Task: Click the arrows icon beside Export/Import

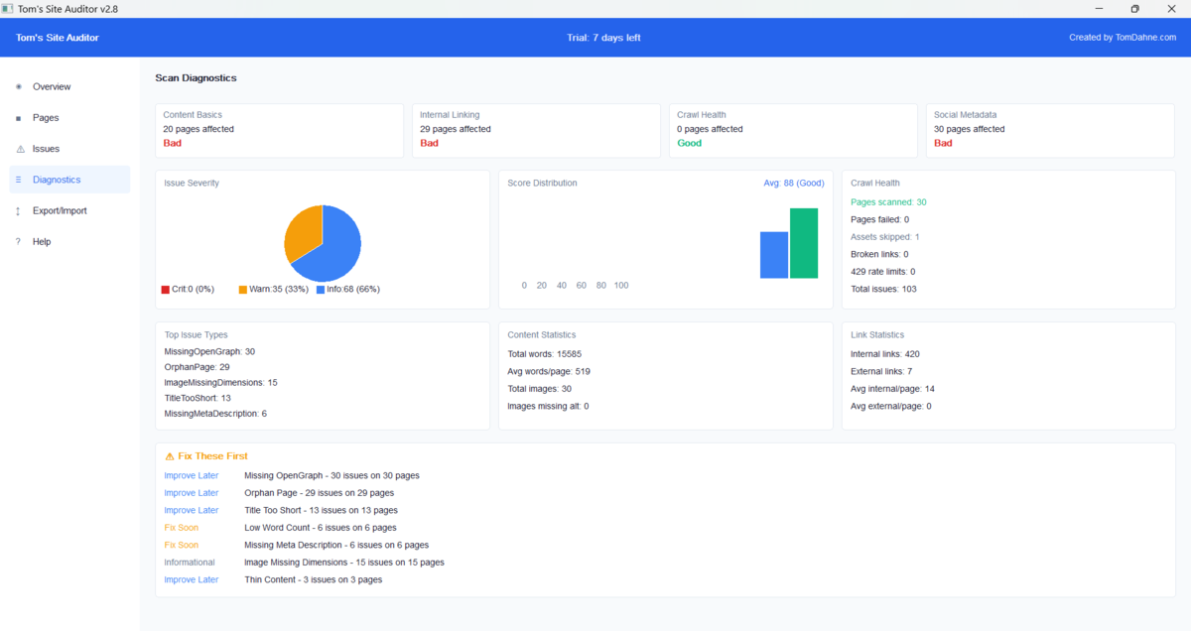Action: pyautogui.click(x=20, y=210)
